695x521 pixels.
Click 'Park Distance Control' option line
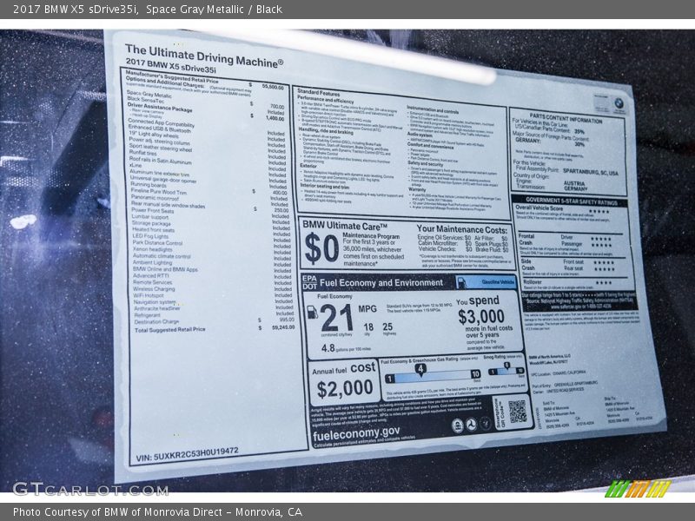coord(157,243)
